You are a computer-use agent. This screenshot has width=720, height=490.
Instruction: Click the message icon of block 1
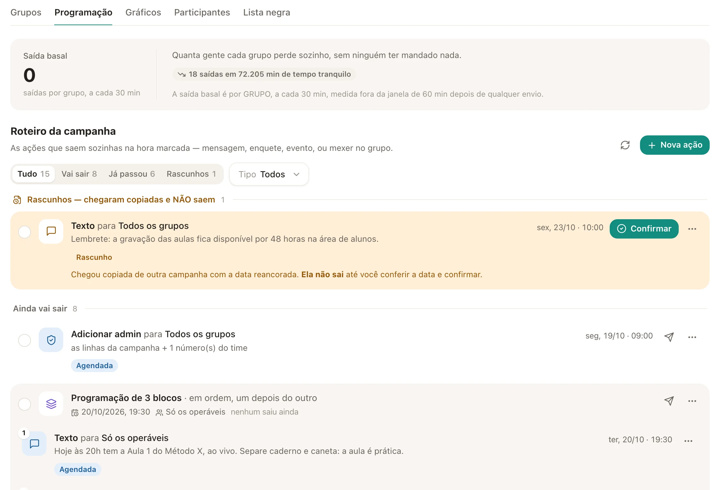(34, 444)
